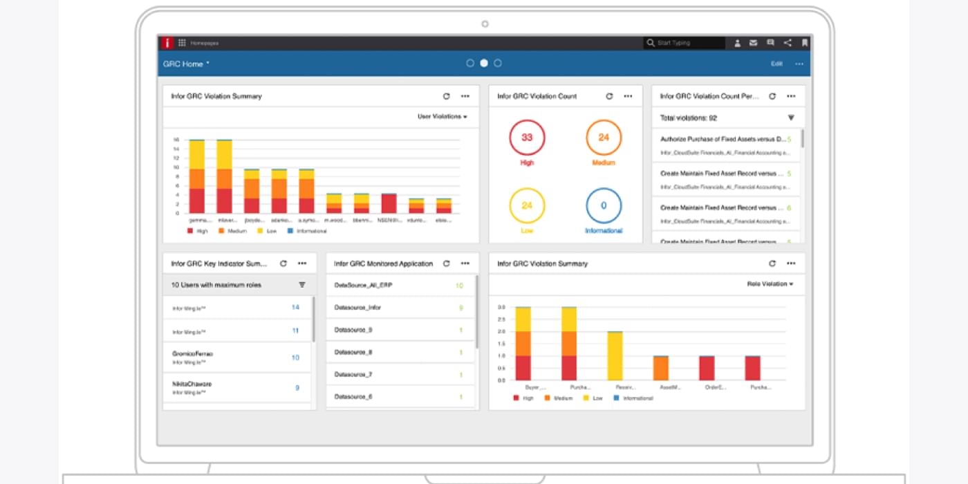Select Datasource_6 row
This screenshot has width=968, height=484.
(400, 397)
